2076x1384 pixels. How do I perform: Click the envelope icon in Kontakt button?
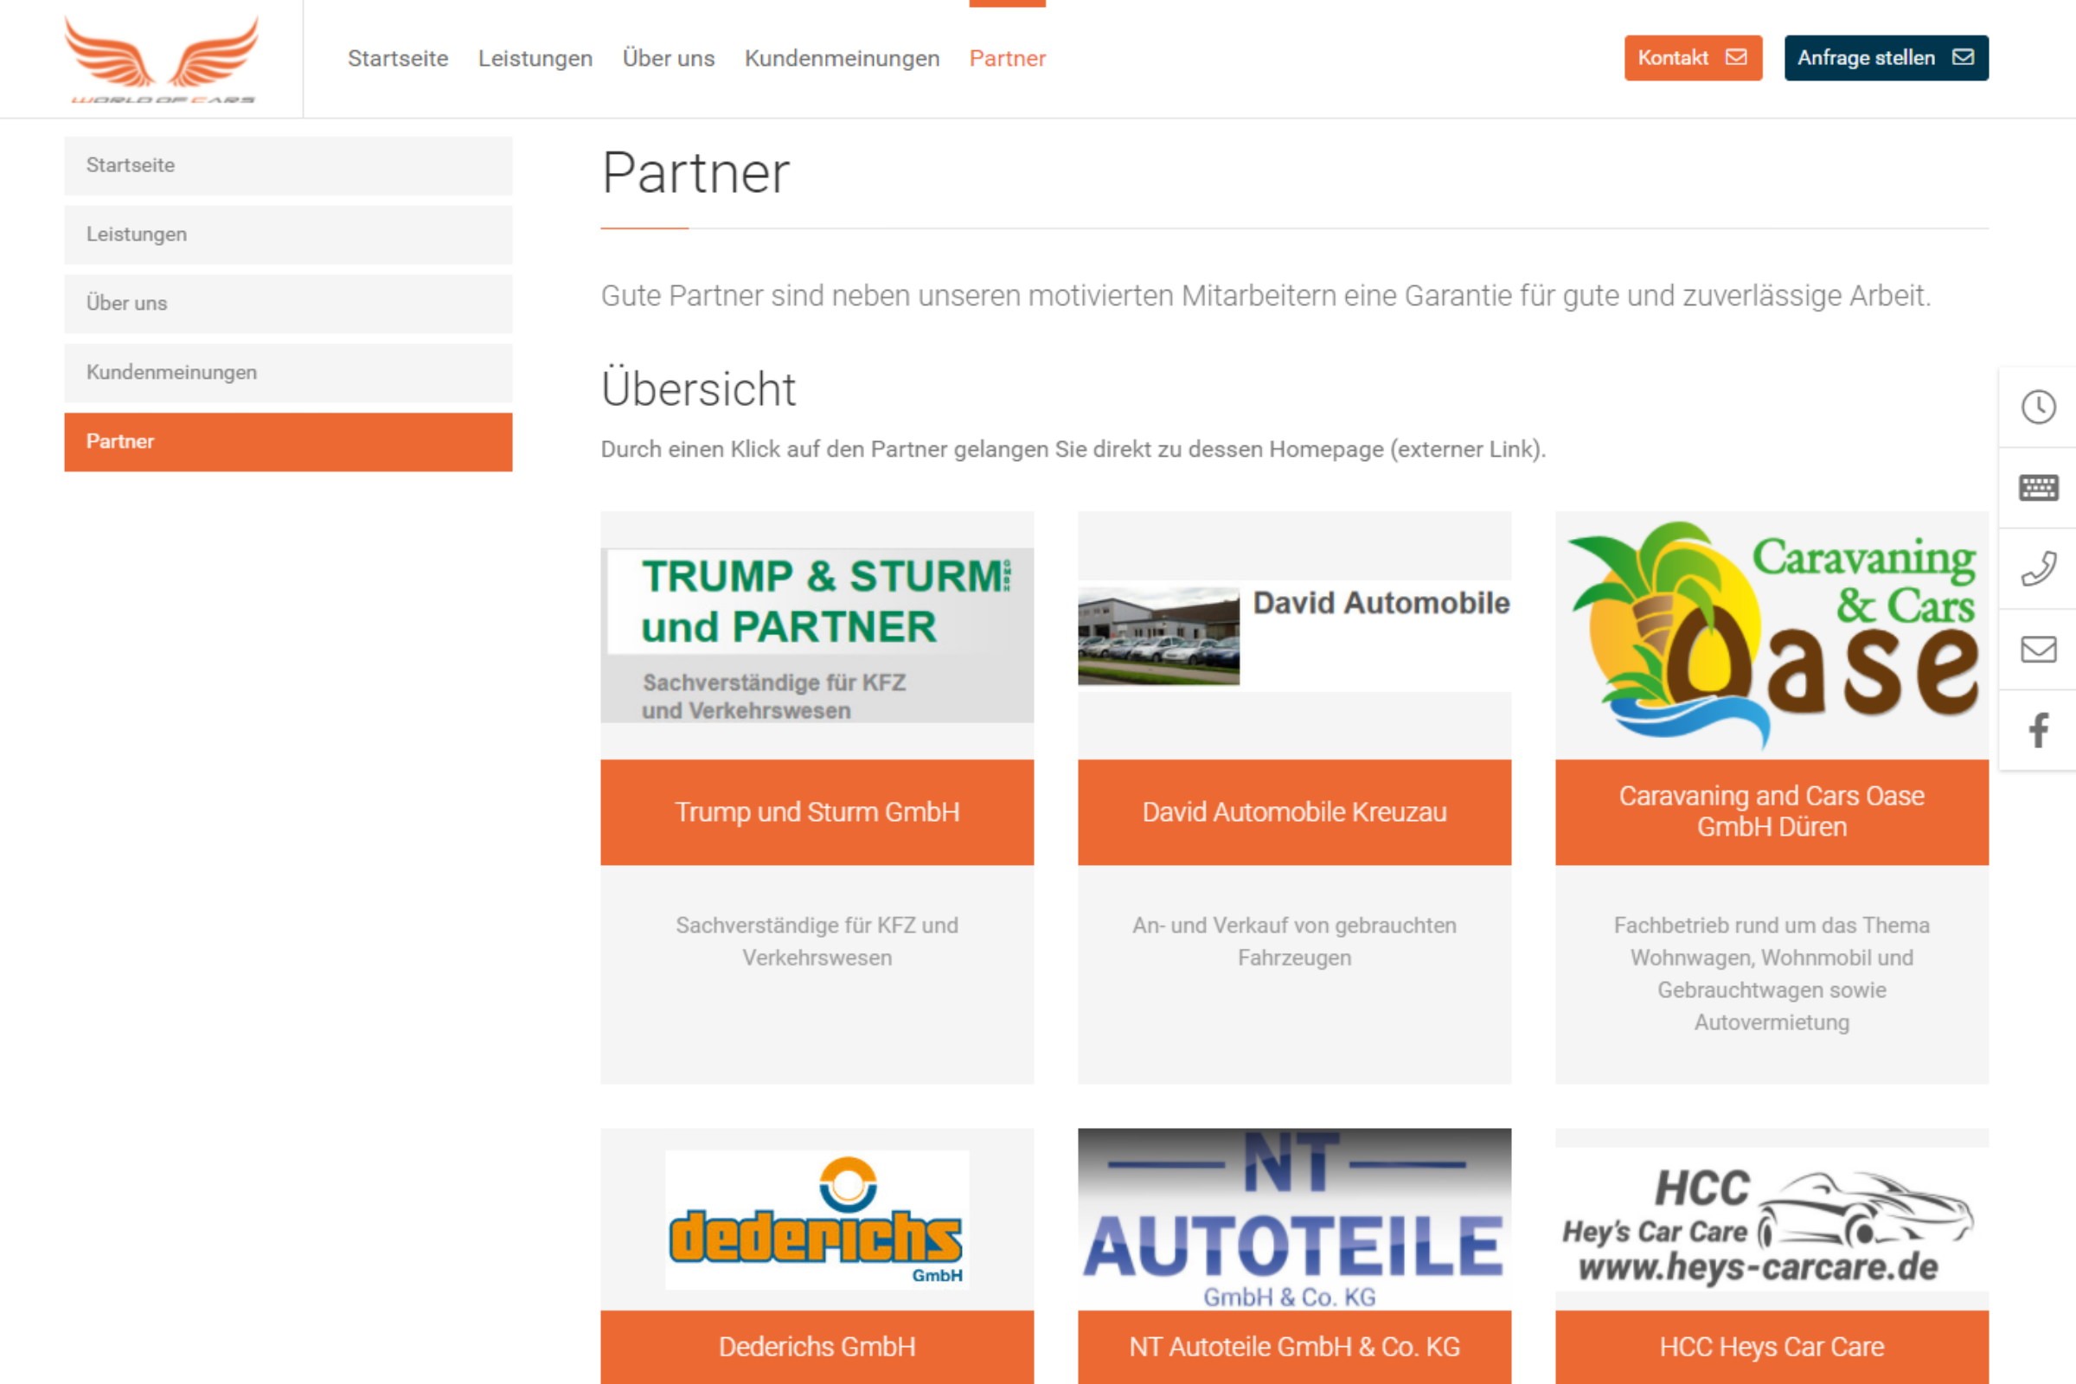click(1735, 57)
